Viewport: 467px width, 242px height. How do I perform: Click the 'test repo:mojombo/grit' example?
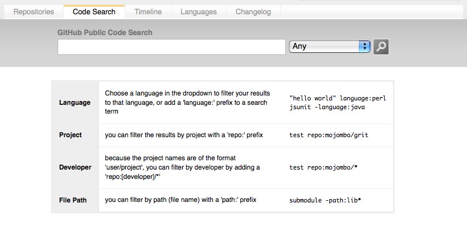tap(329, 135)
